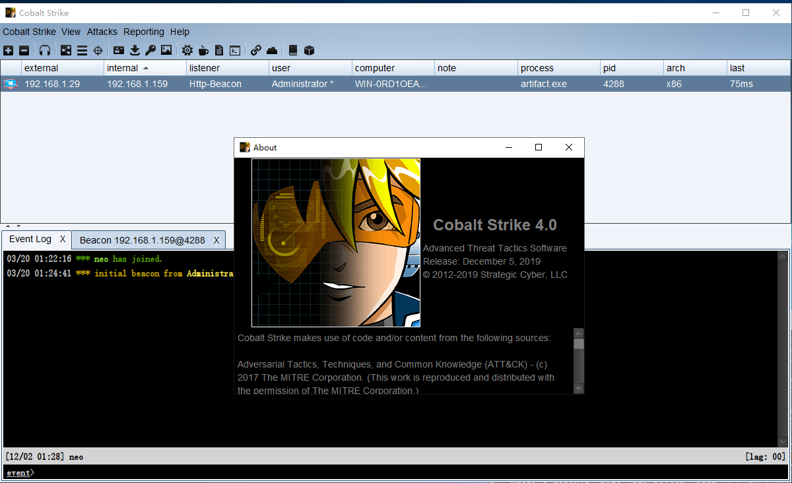Viewport: 792px width, 483px height.
Task: Open the Reporting menu
Action: [x=144, y=32]
